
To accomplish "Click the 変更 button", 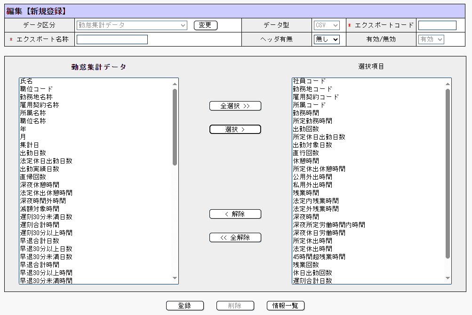I will pyautogui.click(x=205, y=25).
